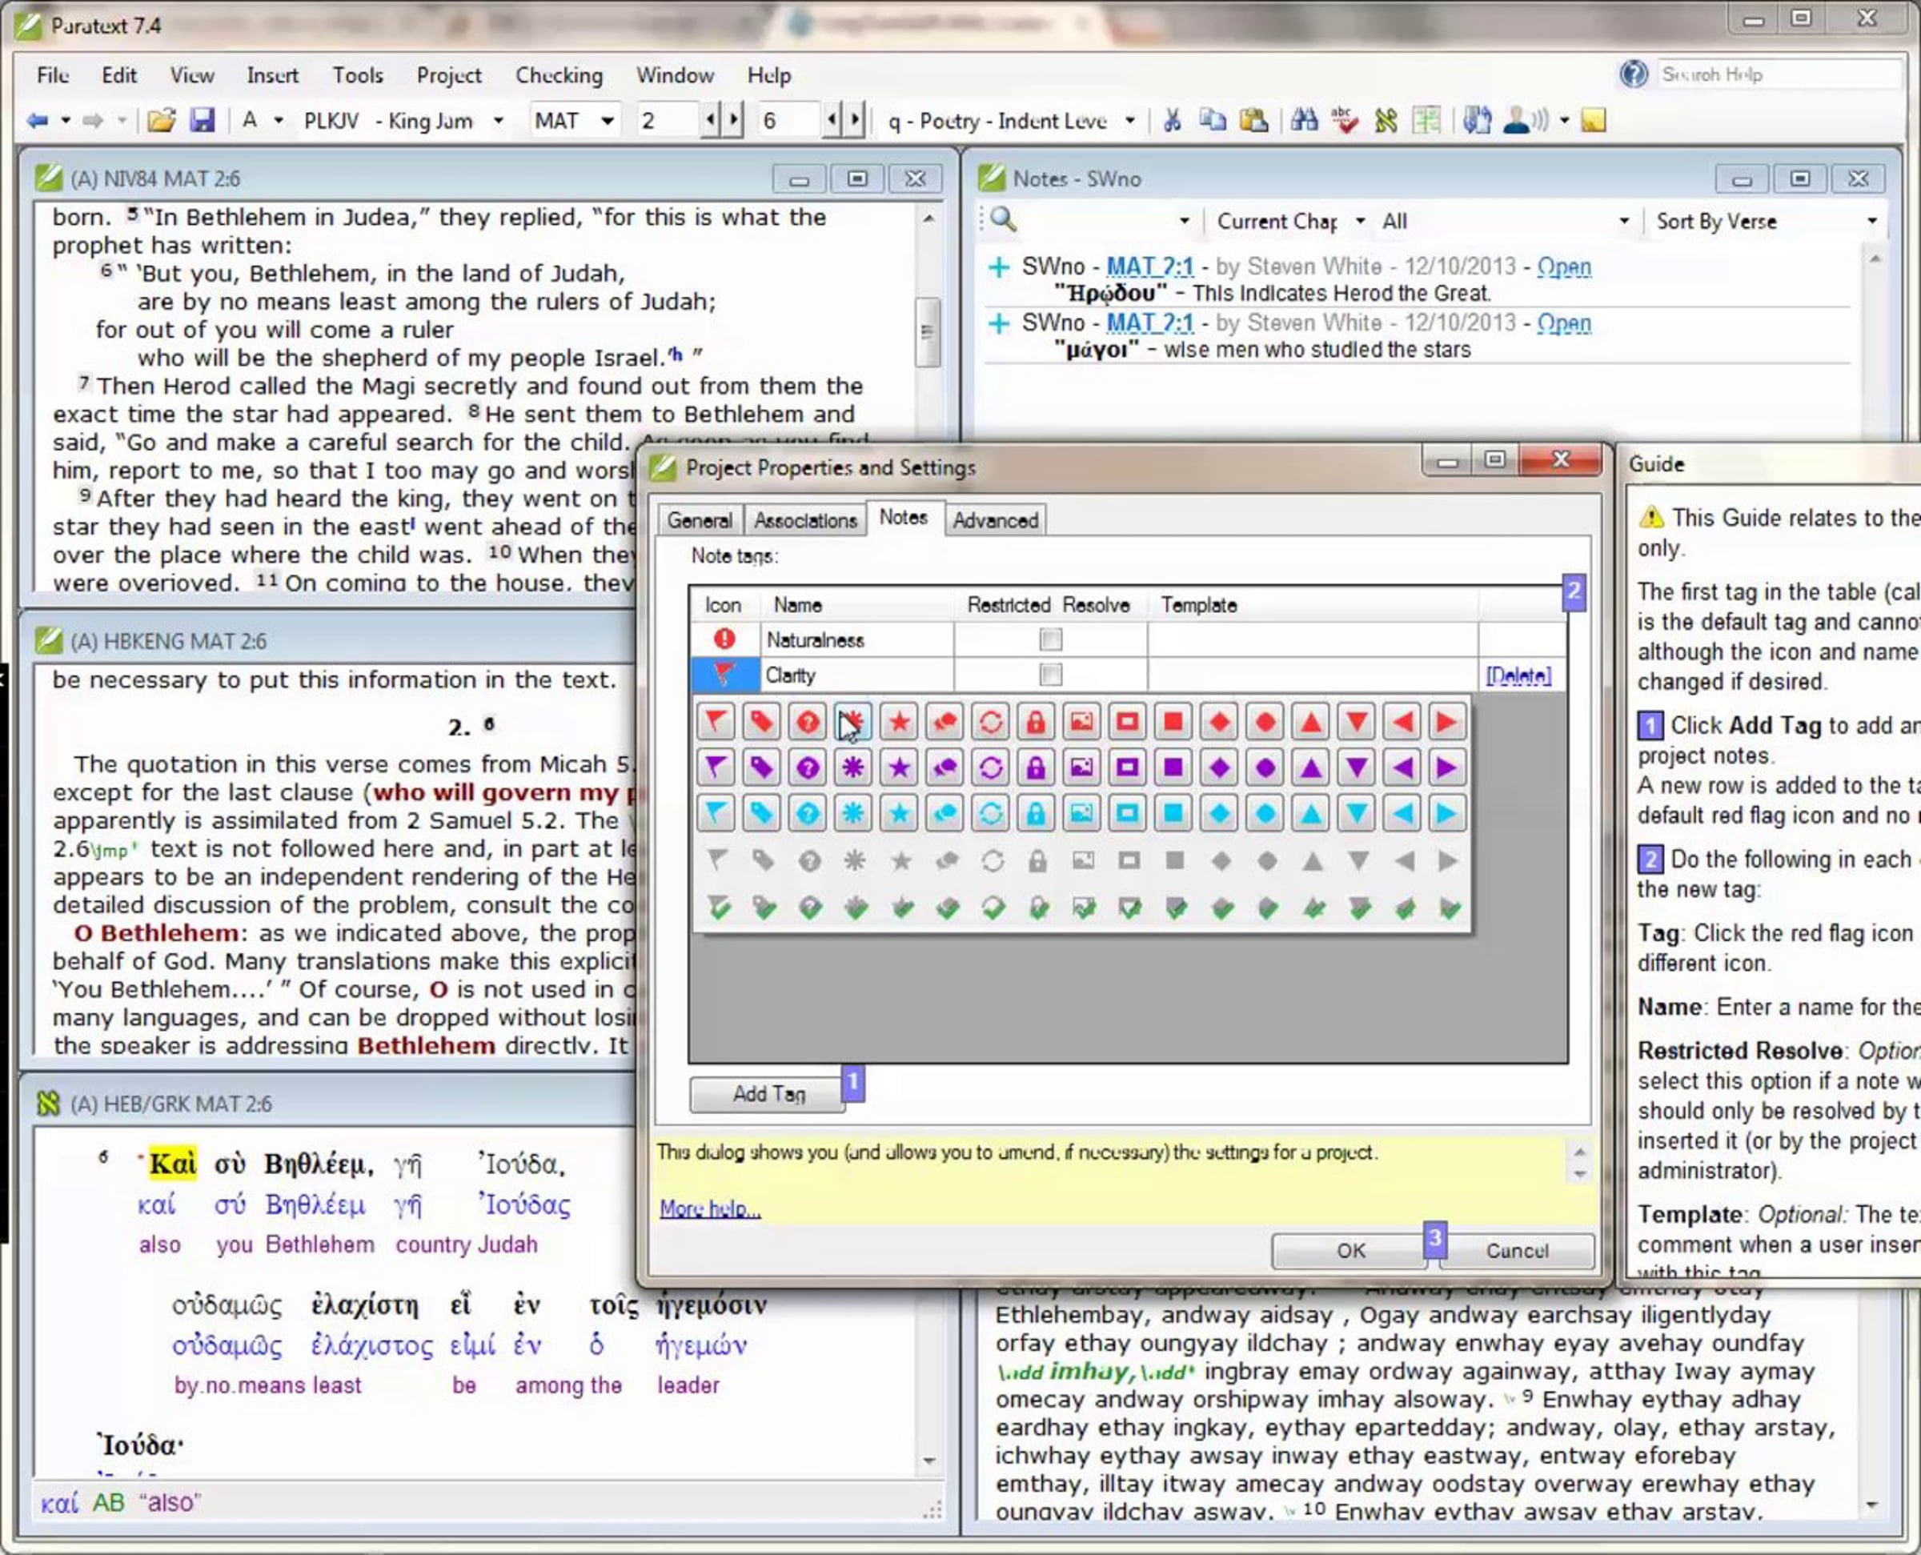Choose the cyan question mark tag icon
The height and width of the screenshot is (1555, 1921).
[x=808, y=813]
